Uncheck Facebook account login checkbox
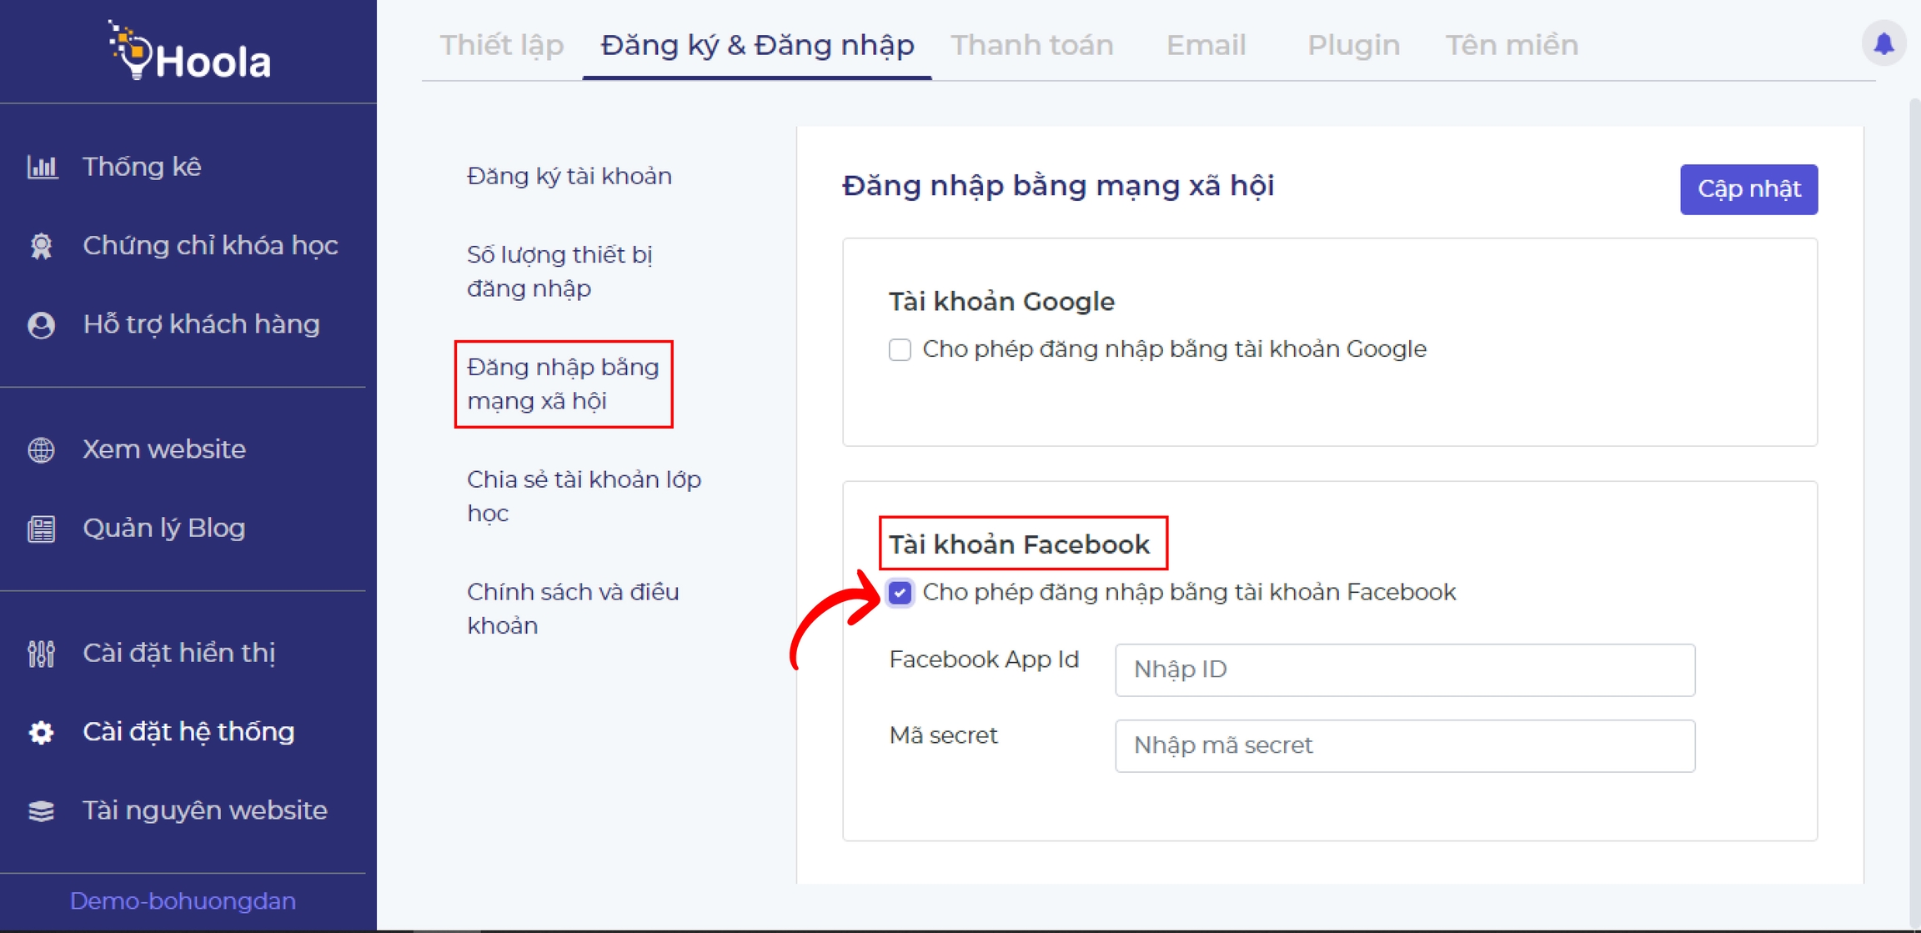1921x933 pixels. pyautogui.click(x=900, y=593)
